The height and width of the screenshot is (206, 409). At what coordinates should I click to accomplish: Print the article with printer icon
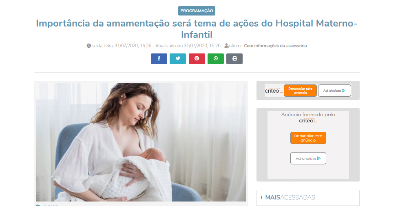(234, 58)
